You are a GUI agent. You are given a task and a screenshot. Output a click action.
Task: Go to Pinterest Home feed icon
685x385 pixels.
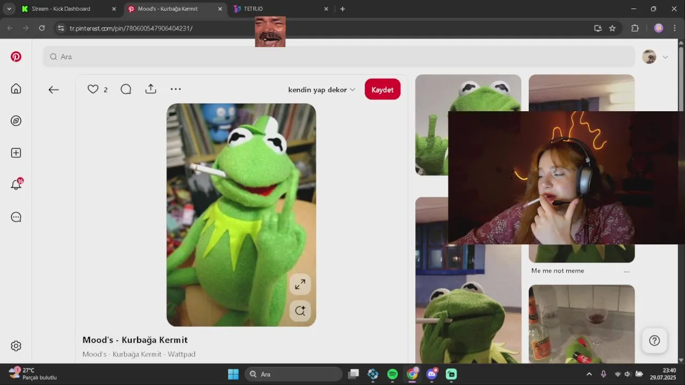(16, 89)
